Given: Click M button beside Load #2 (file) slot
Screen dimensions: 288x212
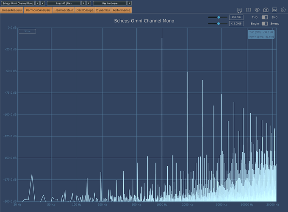Looking at the screenshot, I should click(x=83, y=3).
